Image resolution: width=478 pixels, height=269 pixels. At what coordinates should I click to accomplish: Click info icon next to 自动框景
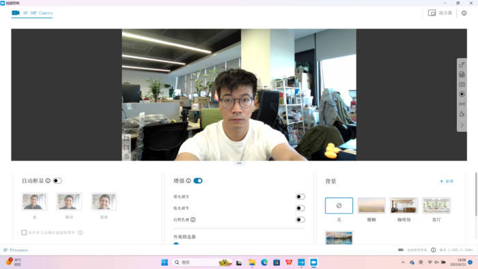pos(48,181)
